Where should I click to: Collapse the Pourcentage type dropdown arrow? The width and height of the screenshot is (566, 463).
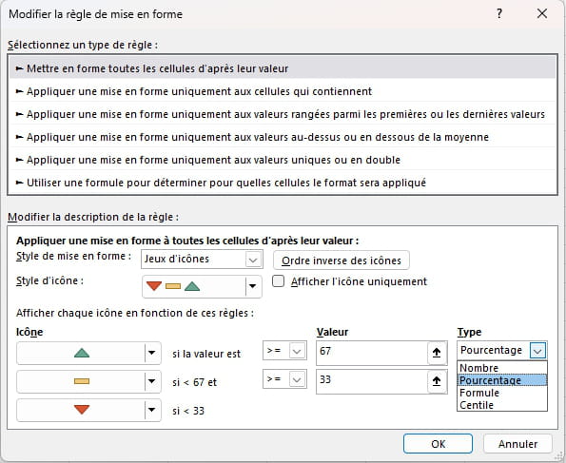tap(537, 351)
